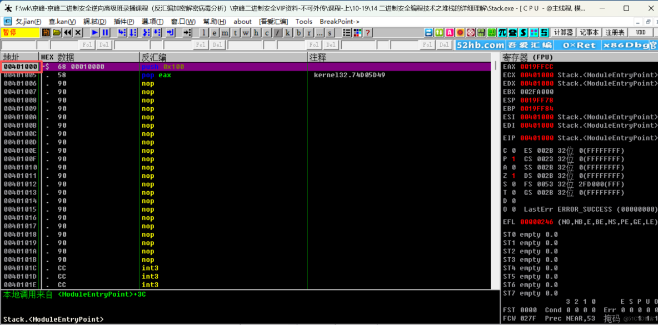Open debugging options list icon
Screen dimensions: 658x325
pos(347,32)
